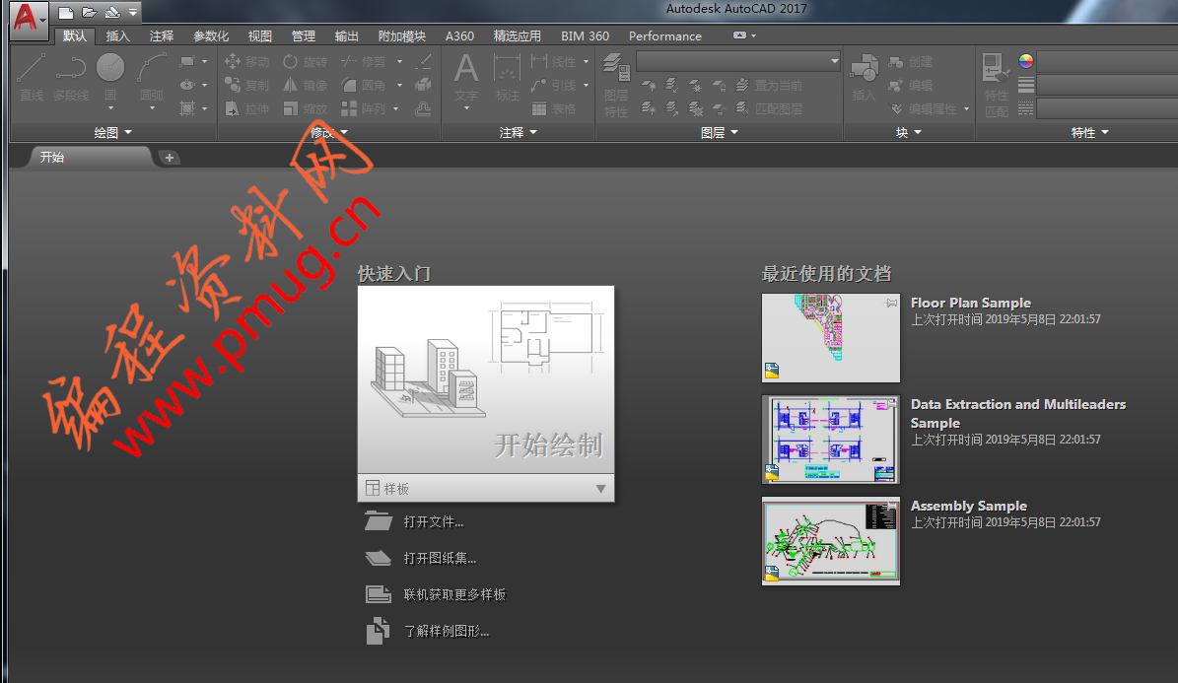Click the Leader (引线) tool

[554, 85]
